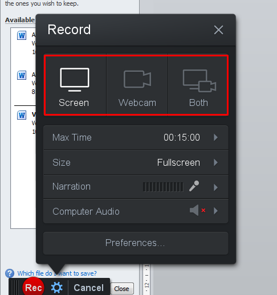Select the Screen recording mode icon
This screenshot has width=277, height=295.
pyautogui.click(x=75, y=80)
